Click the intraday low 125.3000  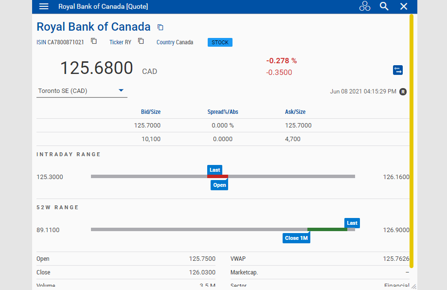50,177
